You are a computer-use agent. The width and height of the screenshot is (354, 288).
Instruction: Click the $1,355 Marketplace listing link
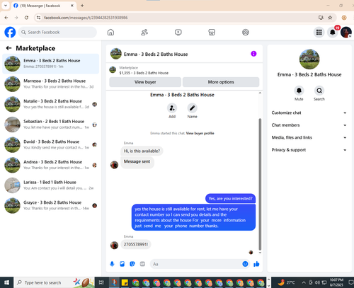pyautogui.click(x=144, y=73)
